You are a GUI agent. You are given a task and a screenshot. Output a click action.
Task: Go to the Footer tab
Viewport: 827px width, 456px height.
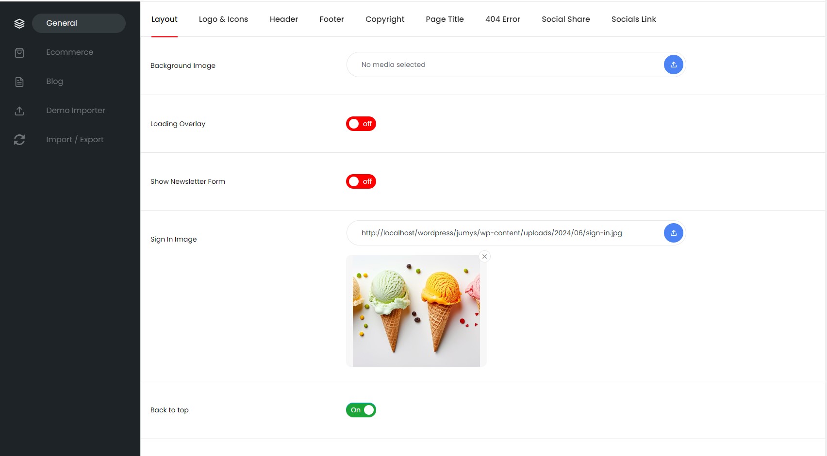click(331, 19)
